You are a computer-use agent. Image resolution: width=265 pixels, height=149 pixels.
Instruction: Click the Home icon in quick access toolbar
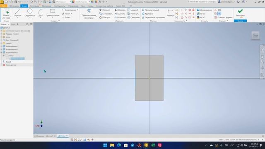[x=31, y=2]
